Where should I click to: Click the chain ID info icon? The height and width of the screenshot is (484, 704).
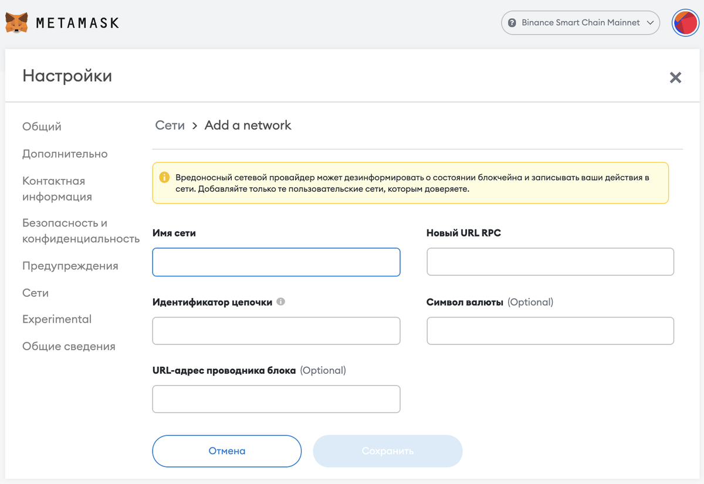pos(281,302)
